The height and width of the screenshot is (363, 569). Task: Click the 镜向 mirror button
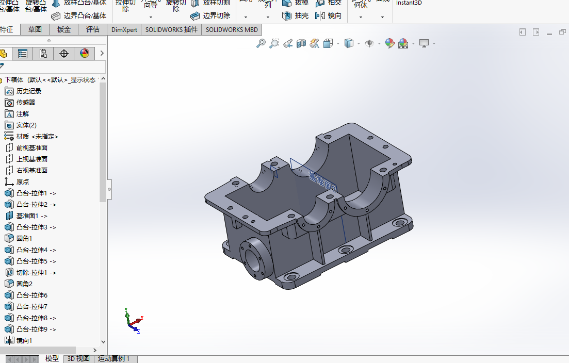pyautogui.click(x=329, y=15)
